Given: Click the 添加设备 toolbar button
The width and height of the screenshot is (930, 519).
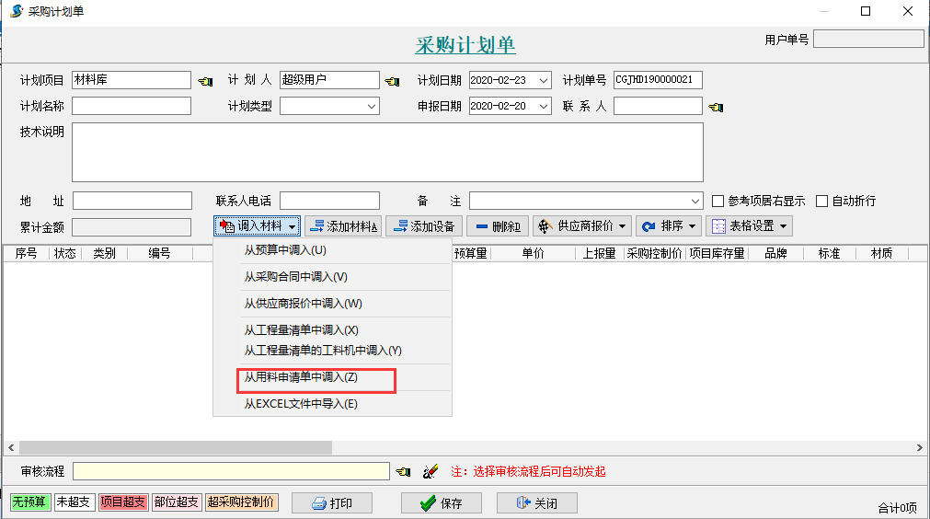Looking at the screenshot, I should (x=423, y=226).
